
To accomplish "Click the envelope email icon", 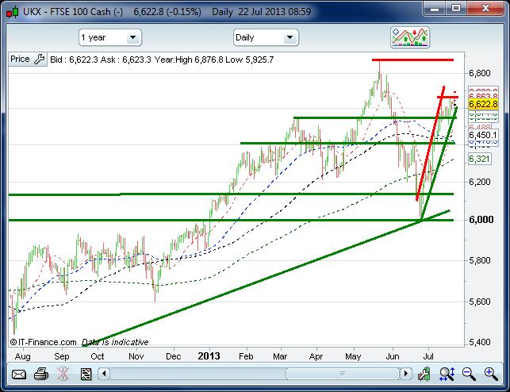I will [x=19, y=374].
